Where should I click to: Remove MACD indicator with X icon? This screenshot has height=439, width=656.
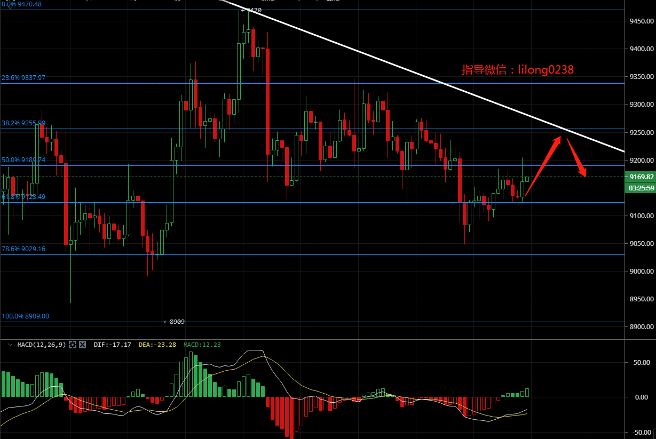click(83, 345)
